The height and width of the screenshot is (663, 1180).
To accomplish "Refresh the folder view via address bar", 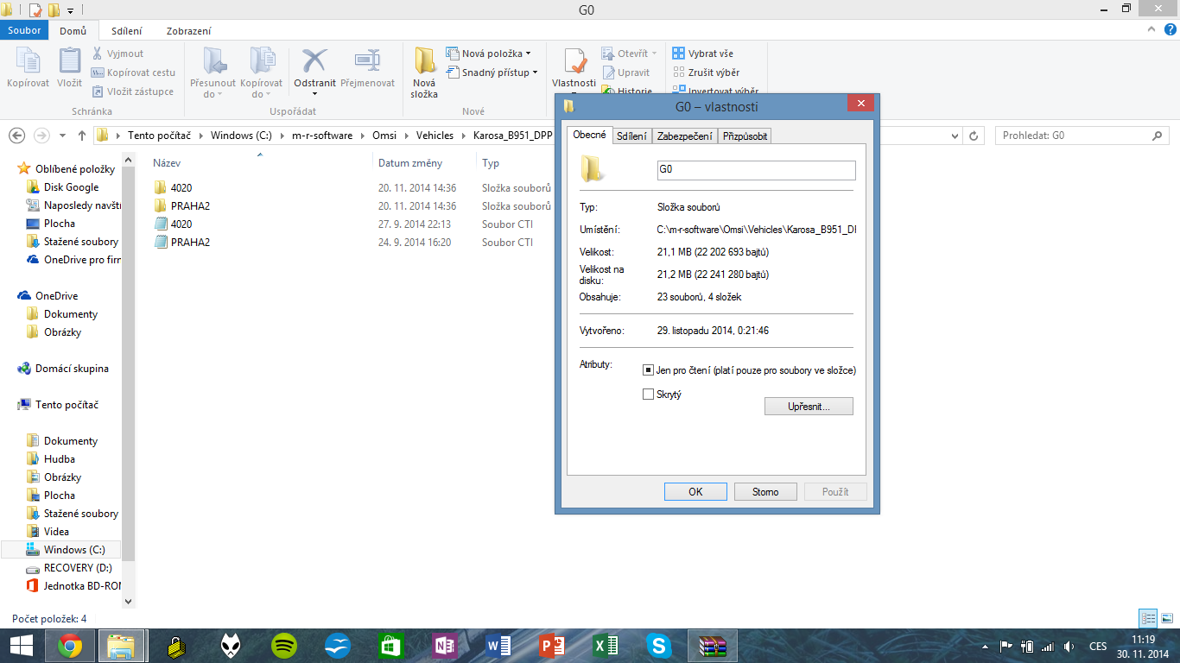I will pyautogui.click(x=974, y=136).
